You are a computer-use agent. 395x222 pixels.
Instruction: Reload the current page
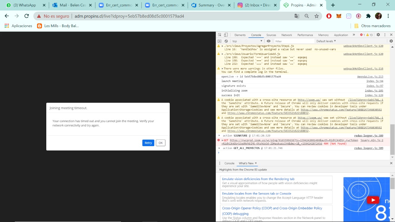(x=27, y=16)
